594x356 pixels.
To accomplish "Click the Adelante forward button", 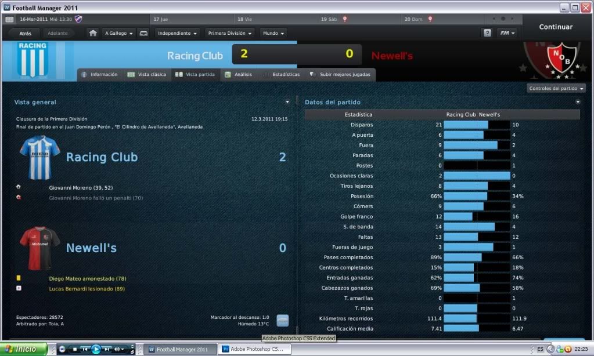I will 57,33.
